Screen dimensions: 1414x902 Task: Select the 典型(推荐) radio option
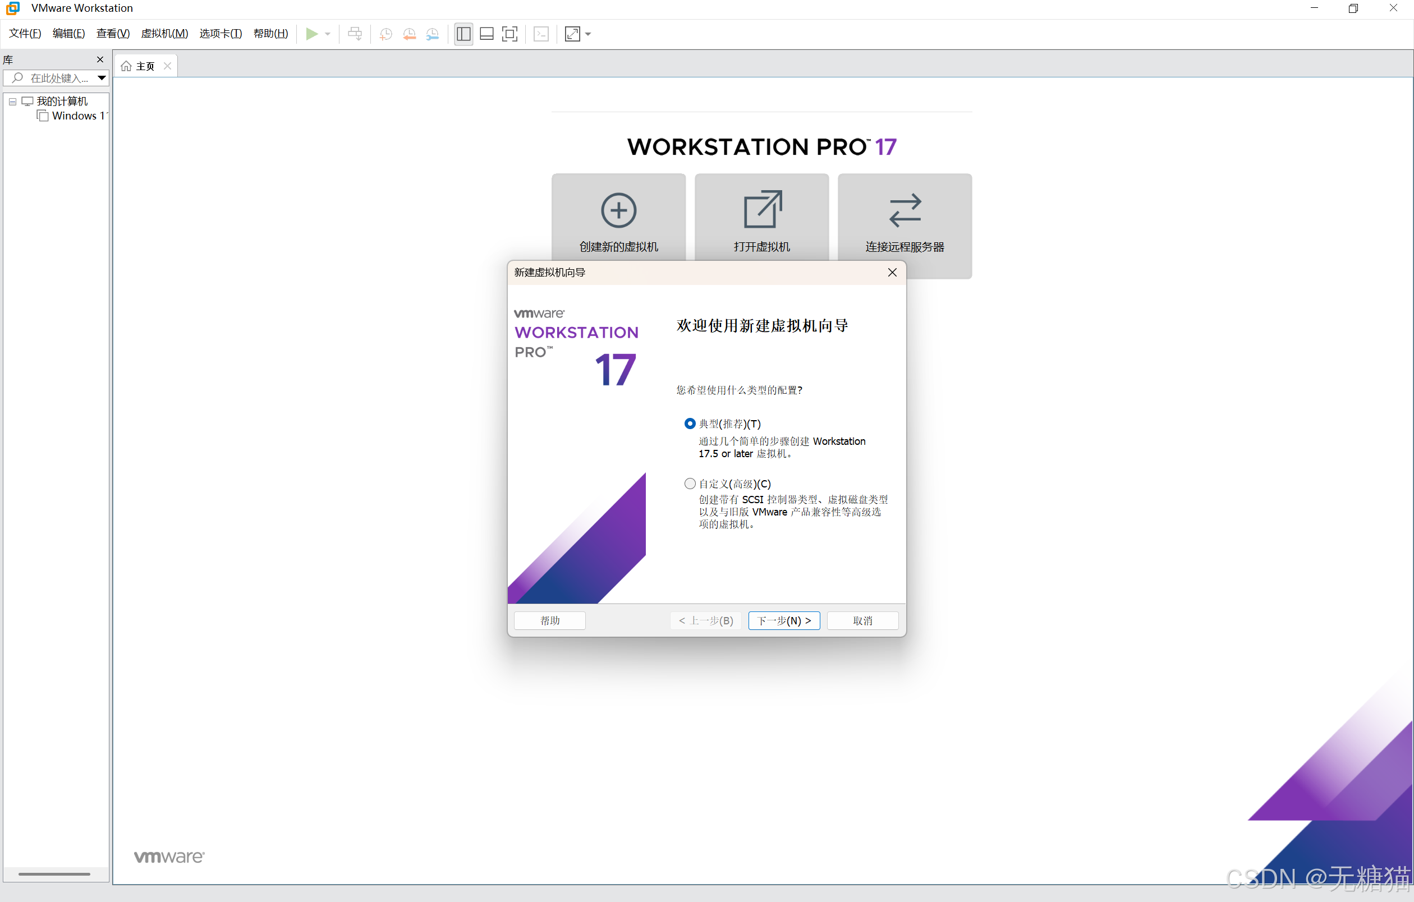pyautogui.click(x=690, y=423)
